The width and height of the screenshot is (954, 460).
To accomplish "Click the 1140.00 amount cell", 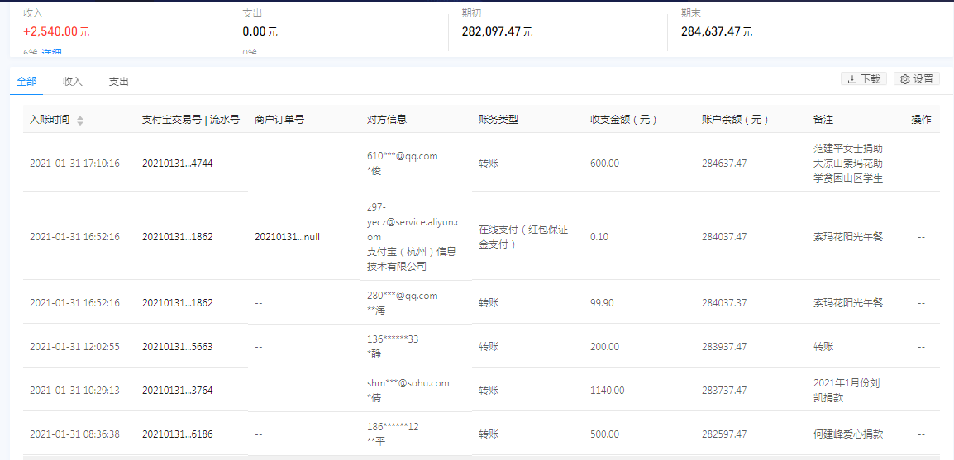I will [x=607, y=391].
